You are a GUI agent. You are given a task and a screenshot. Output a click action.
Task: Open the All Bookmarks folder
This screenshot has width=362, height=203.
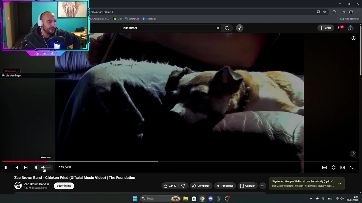[x=350, y=19]
